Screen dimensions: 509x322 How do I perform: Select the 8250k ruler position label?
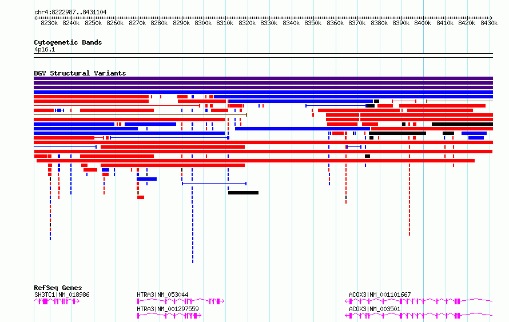click(93, 23)
